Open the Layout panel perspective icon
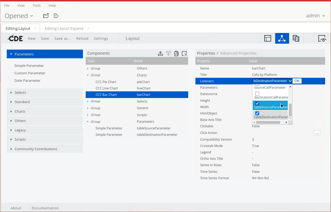This screenshot has width=331, height=212. click(x=267, y=38)
